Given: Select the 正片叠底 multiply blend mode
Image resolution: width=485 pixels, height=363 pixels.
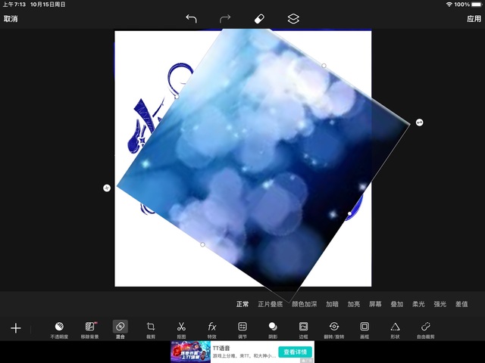Looking at the screenshot, I should click(270, 304).
